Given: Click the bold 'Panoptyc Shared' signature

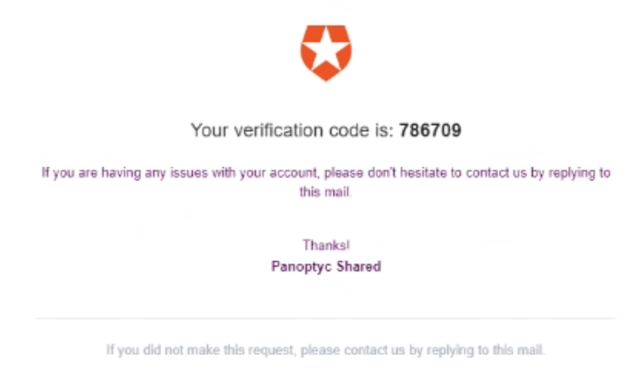Looking at the screenshot, I should point(326,266).
